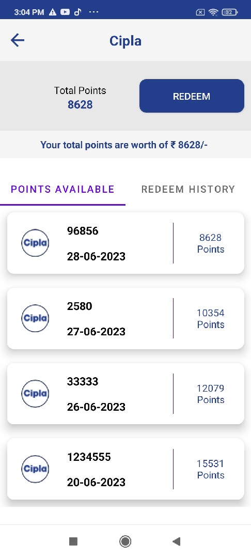Image resolution: width=251 pixels, height=558 pixels.
Task: Click the Cipla logo on entry 96856
Action: [x=35, y=243]
